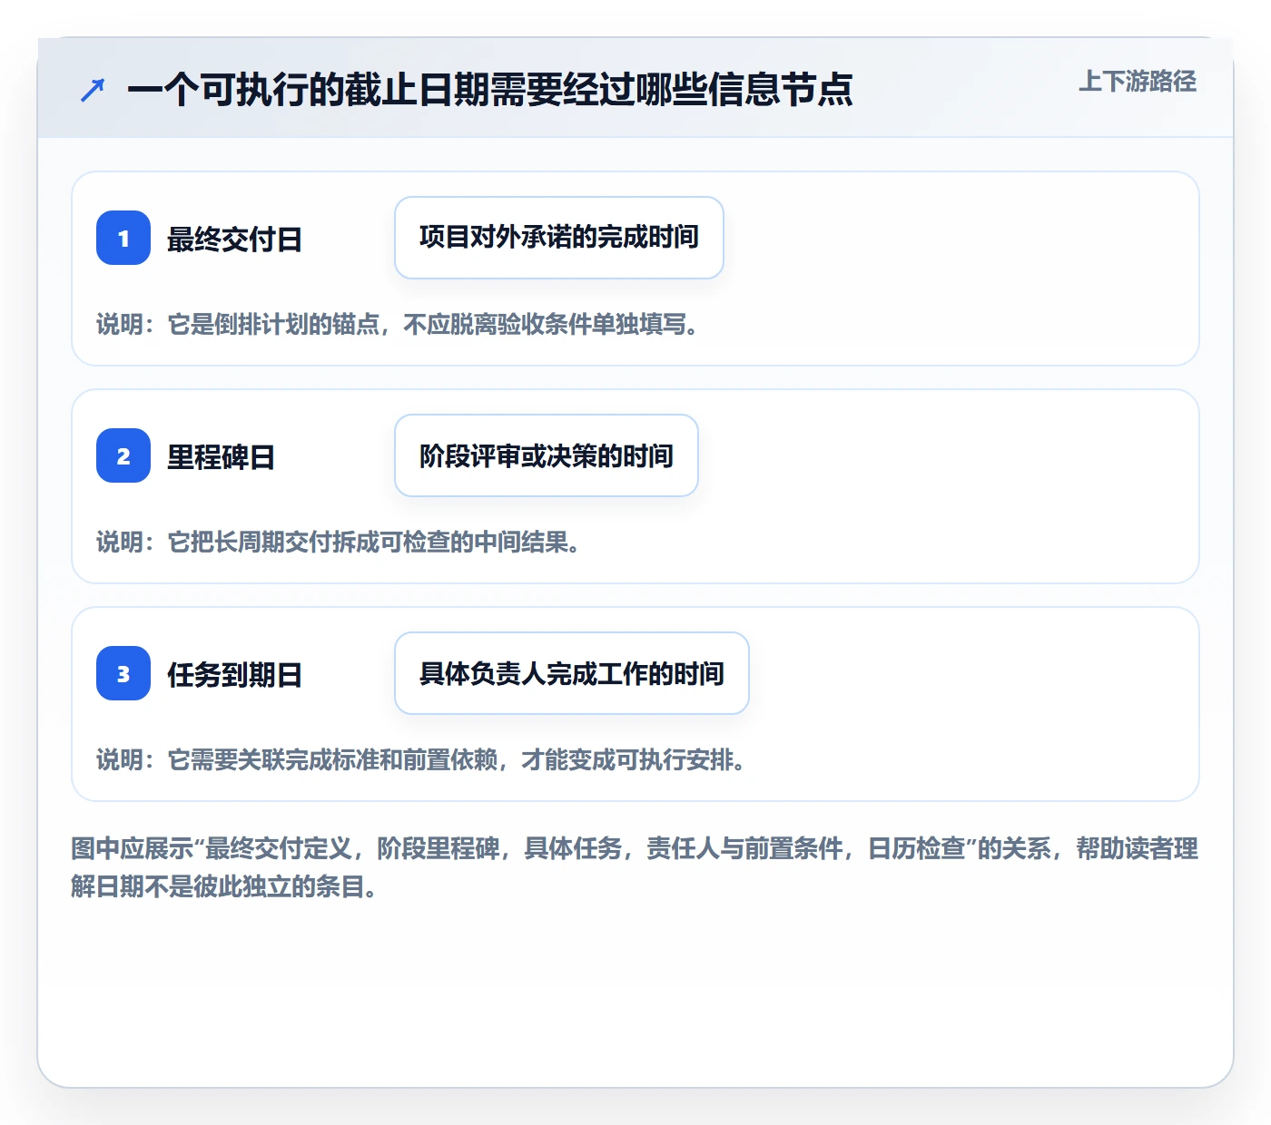Click the 具体负责人完成工作的时间 box
Viewport: 1271px width, 1125px height.
(572, 673)
